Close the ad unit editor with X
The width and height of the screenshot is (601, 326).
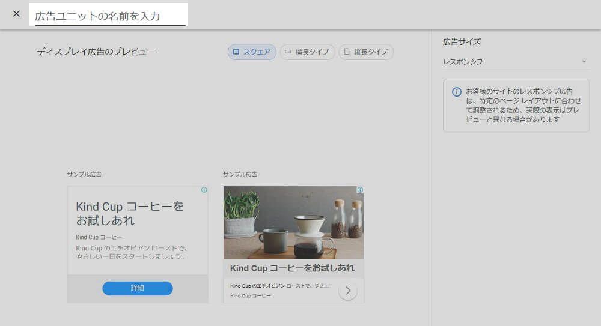click(16, 14)
